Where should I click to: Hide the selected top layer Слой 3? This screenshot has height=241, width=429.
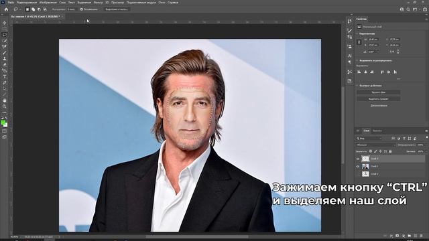358,159
